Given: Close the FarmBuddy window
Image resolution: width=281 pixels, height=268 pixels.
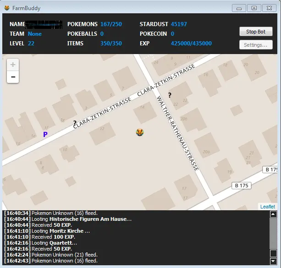Looking at the screenshot, I should (269, 8).
